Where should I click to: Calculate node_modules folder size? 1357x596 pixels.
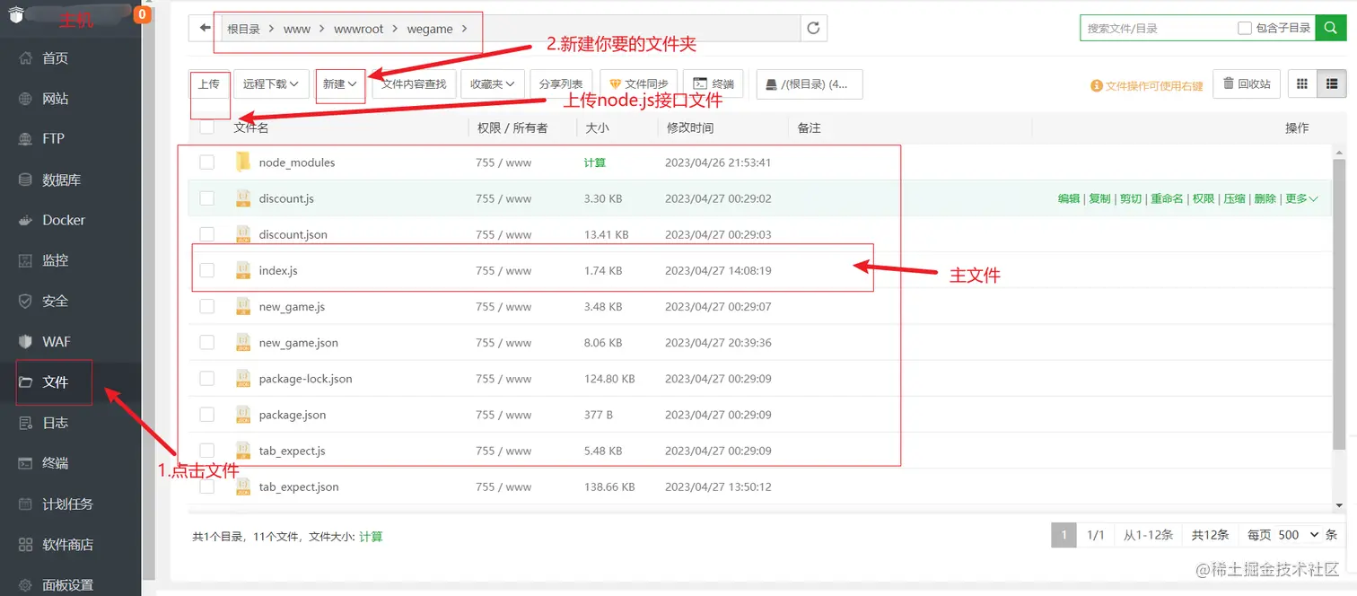(x=595, y=163)
